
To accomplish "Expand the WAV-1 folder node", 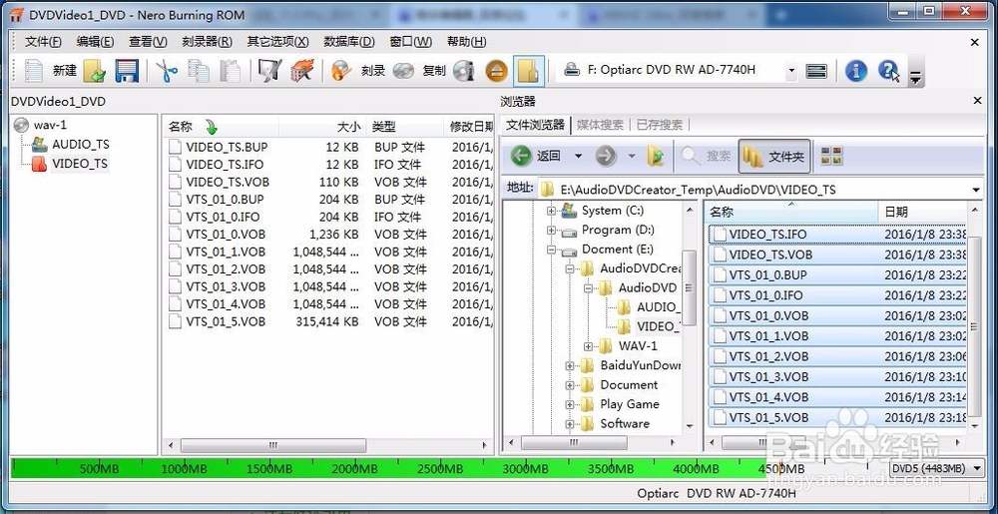I will click(589, 346).
